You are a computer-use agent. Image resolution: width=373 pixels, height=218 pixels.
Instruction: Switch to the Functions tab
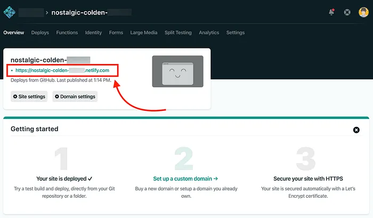click(x=67, y=33)
